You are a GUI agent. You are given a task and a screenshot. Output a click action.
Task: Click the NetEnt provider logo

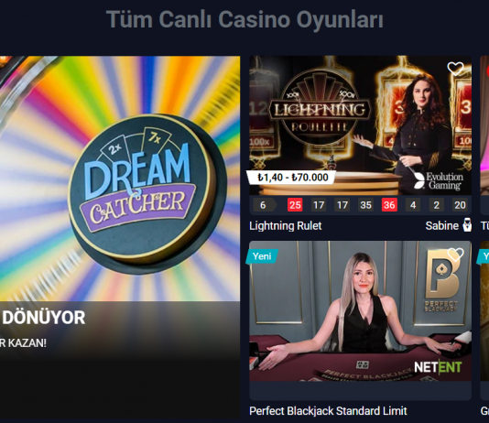pos(438,367)
